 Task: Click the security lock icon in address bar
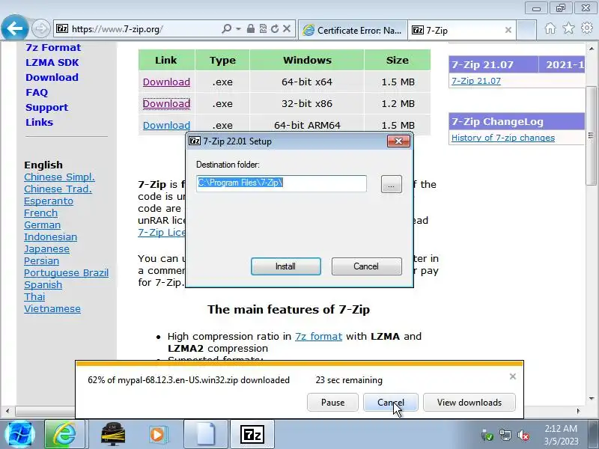click(250, 28)
